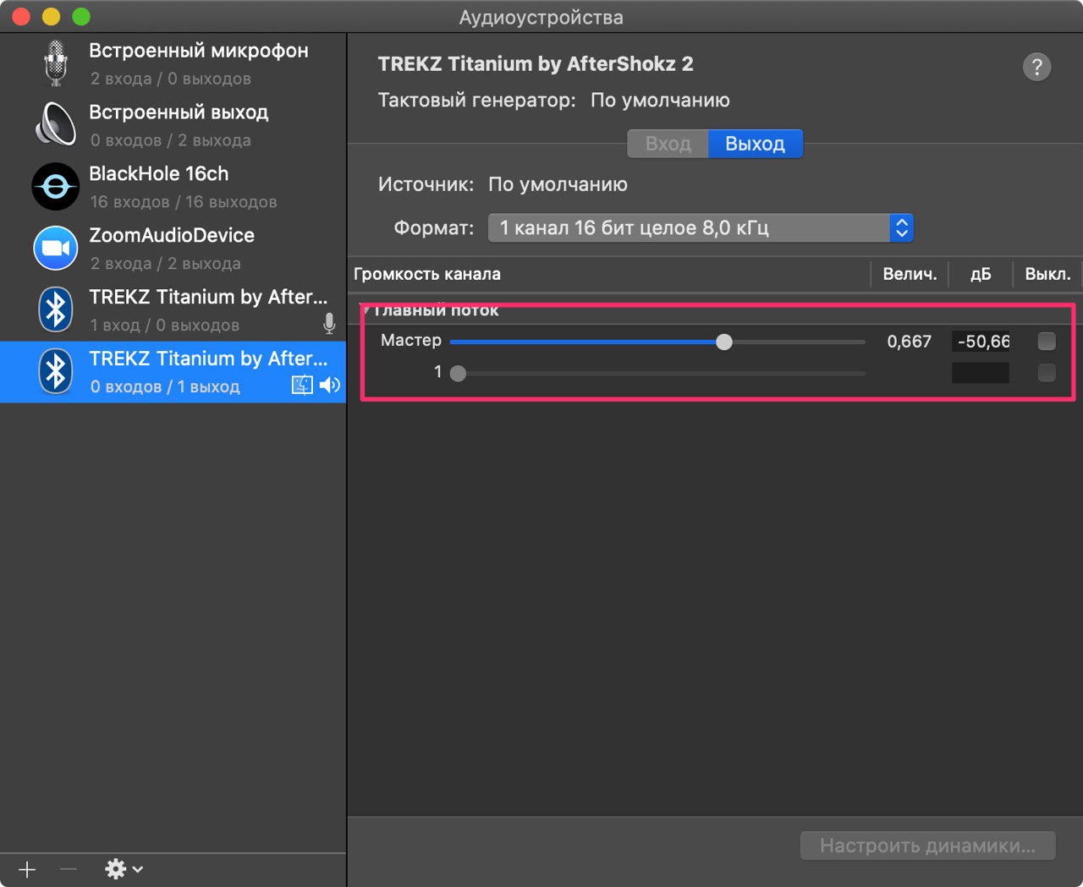Click Bluetooth icon of selected TREKZ 1 выход device
Viewport: 1083px width, 887px height.
point(56,371)
